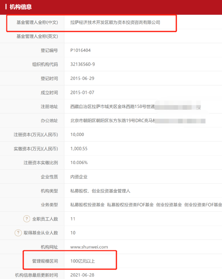Click 创业投资基金 business type entry
The width and height of the screenshot is (222, 279).
[169, 205]
